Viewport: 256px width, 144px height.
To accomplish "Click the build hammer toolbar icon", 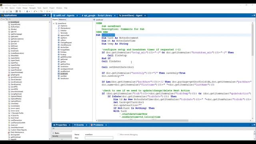I will click(35, 11).
